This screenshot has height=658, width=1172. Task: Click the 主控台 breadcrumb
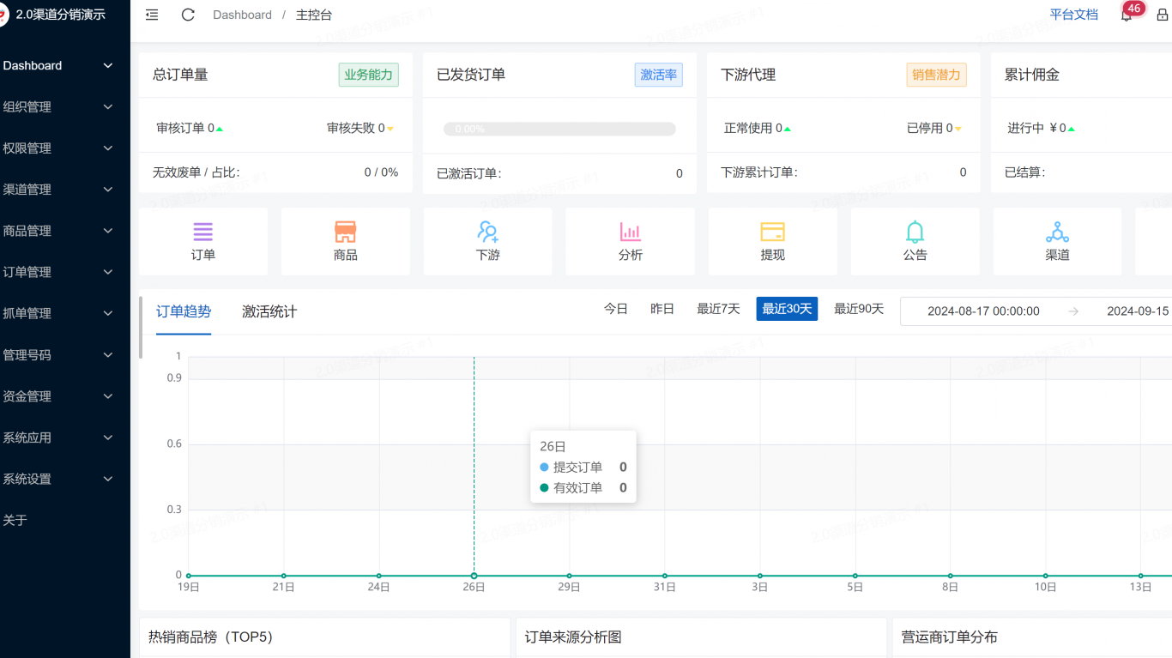(314, 15)
